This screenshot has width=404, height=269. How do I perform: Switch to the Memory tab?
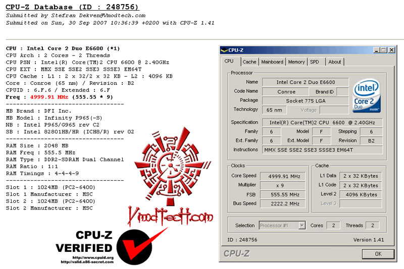coord(296,62)
